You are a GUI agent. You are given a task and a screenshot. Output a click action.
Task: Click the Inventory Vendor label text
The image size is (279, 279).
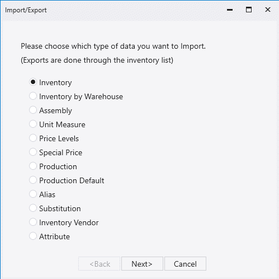[69, 222]
